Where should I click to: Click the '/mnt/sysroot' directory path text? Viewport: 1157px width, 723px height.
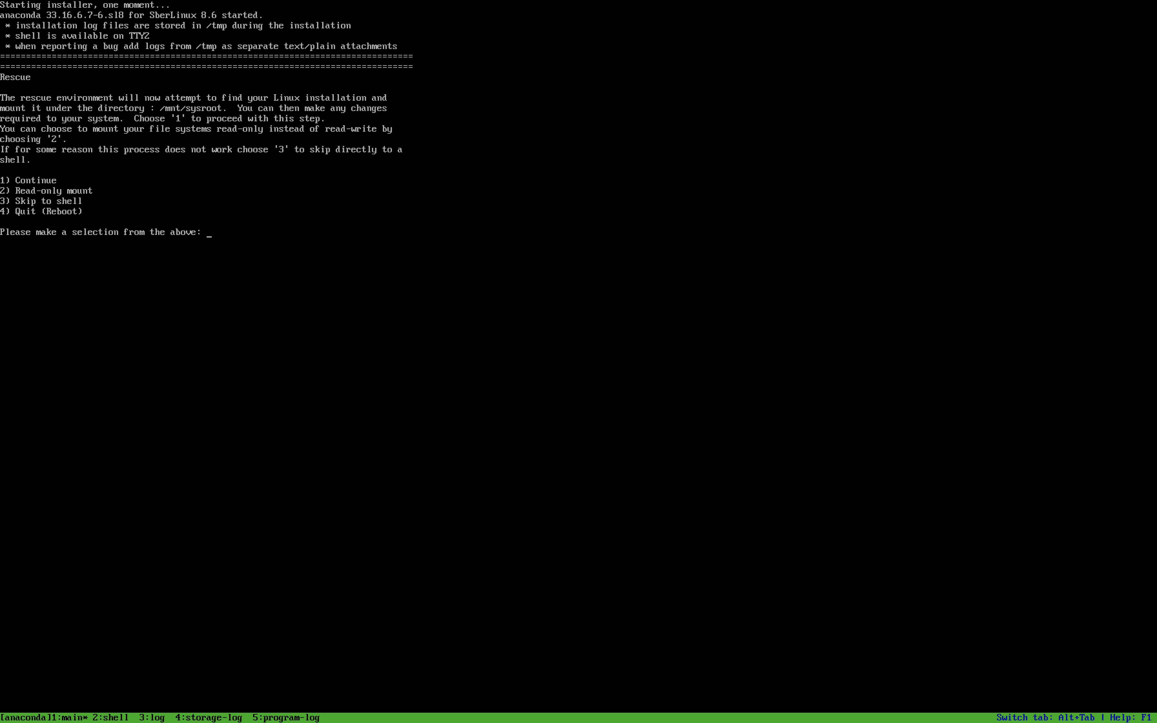pos(191,108)
